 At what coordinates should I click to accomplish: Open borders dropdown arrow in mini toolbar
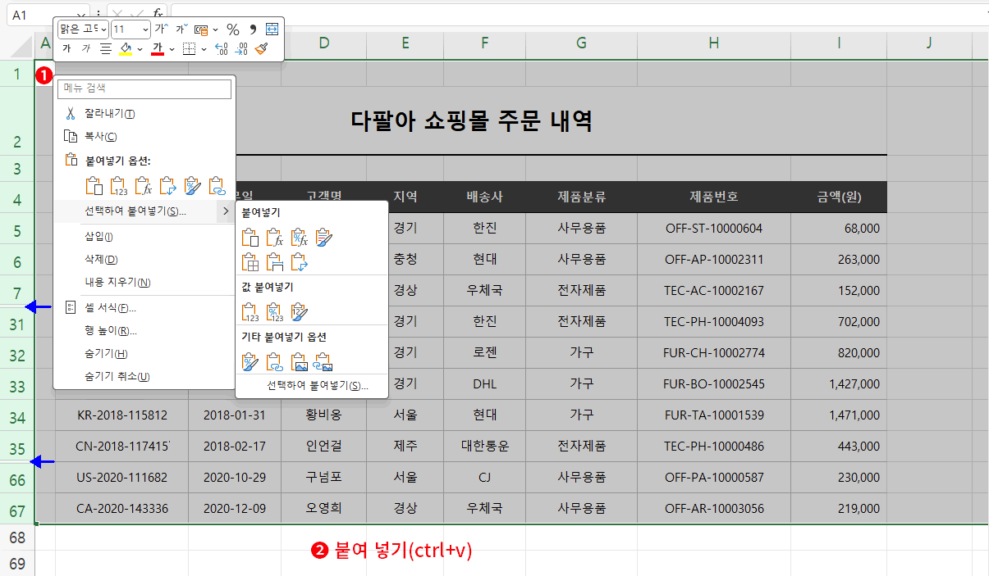[204, 49]
